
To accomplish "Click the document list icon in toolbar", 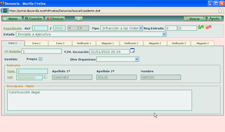I will point(79,19).
